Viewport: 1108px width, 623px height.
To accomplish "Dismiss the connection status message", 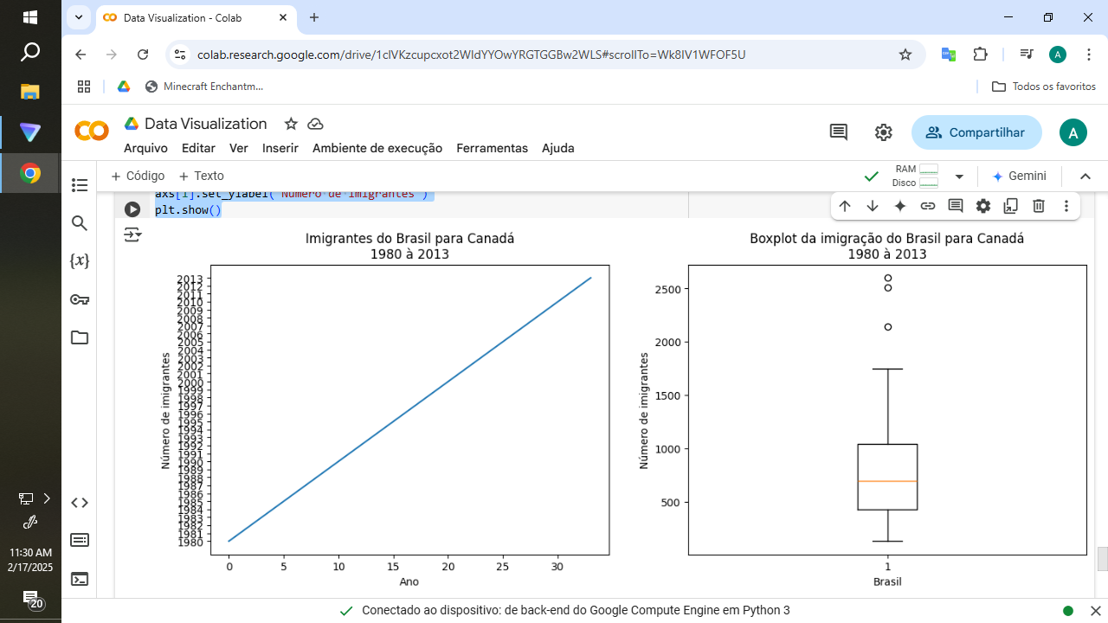I will pos(1095,611).
